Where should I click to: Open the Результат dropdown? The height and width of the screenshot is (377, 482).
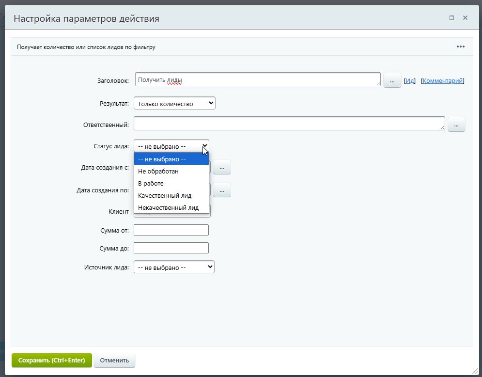[x=174, y=103]
